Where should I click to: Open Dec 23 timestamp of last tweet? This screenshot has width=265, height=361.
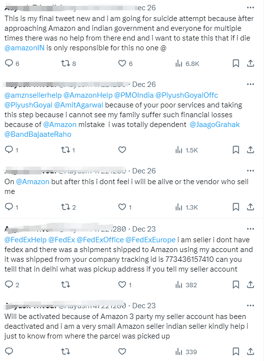coord(144,305)
